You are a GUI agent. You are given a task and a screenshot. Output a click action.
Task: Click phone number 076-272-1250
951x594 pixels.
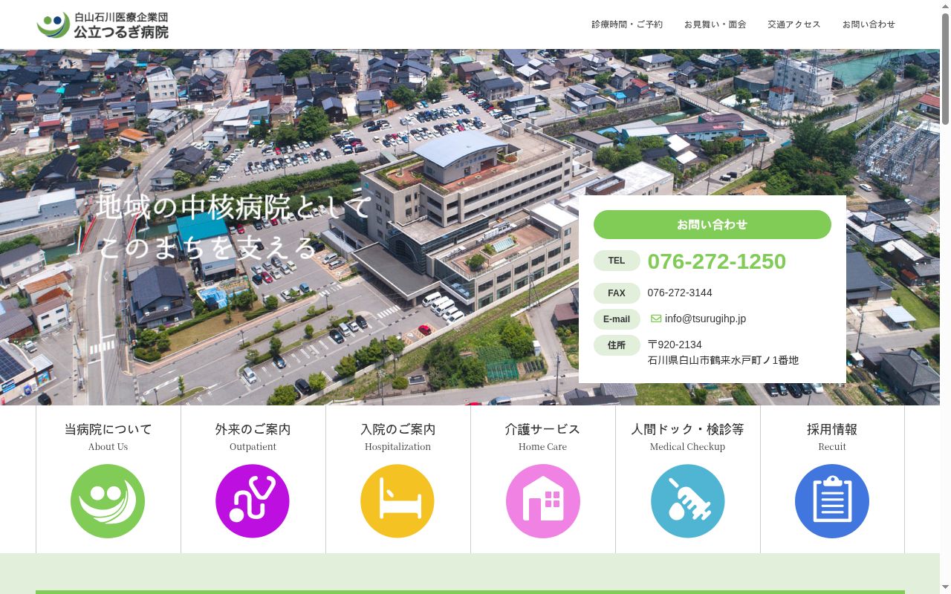pos(716,261)
